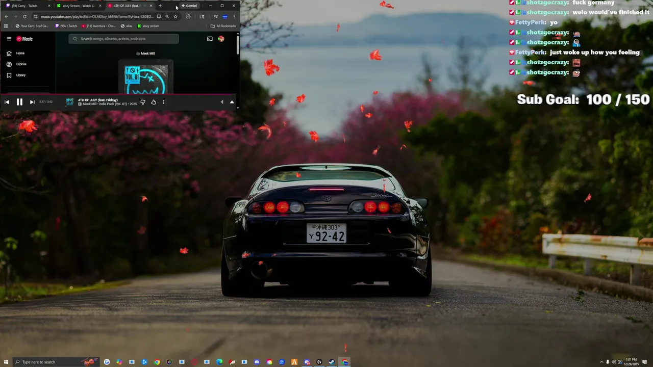Open Logitech G HUB from the taskbar
Image resolution: width=653 pixels, height=367 pixels.
pos(319,362)
